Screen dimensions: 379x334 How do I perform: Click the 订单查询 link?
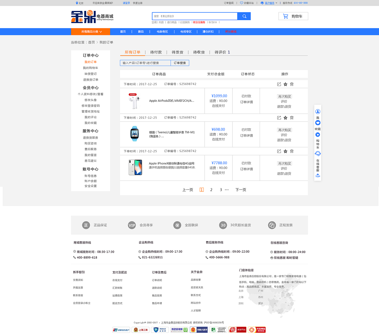pos(229,3)
